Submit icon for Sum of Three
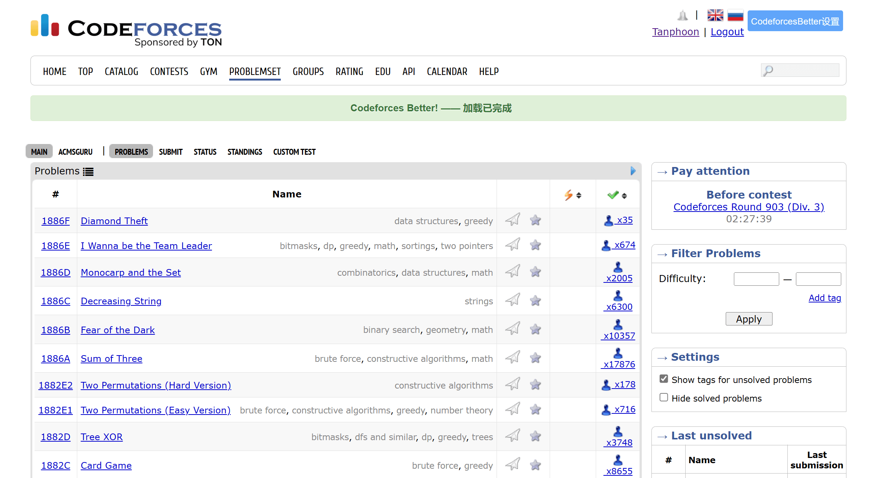The image size is (878, 478). click(x=513, y=357)
